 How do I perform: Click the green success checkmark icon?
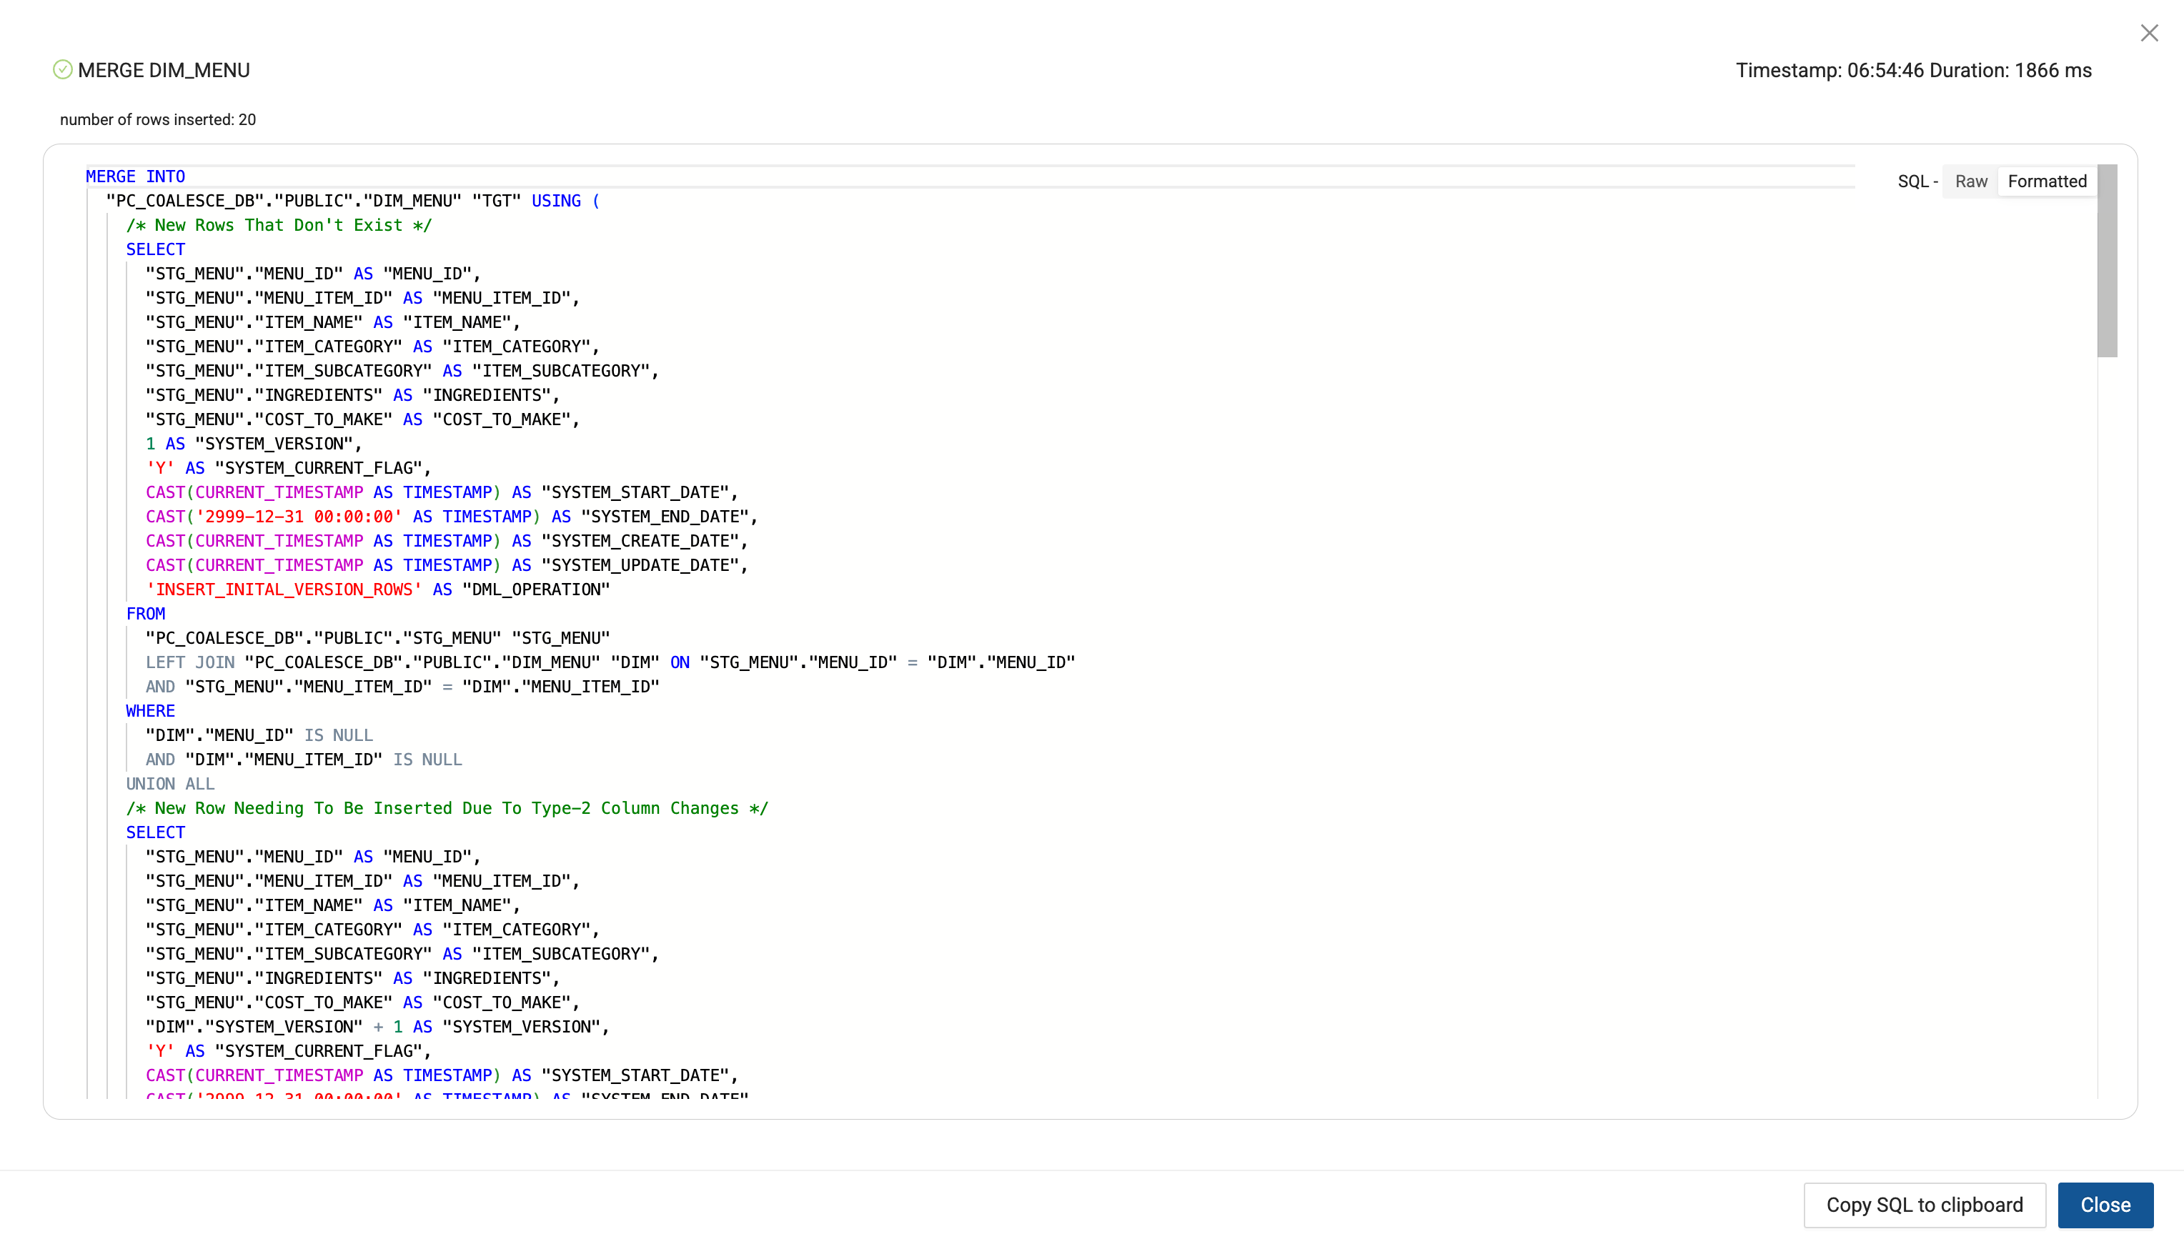pyautogui.click(x=62, y=70)
